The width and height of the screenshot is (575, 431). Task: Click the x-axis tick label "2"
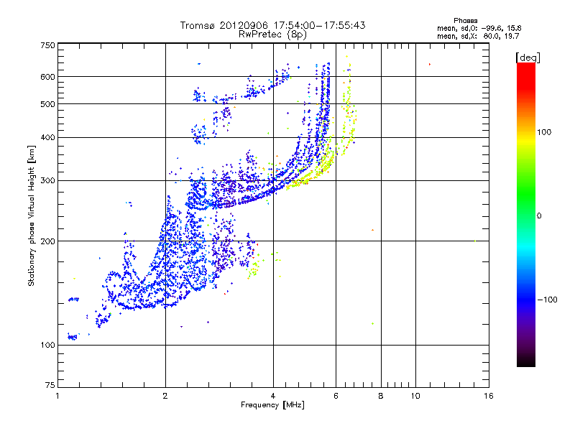(165, 396)
